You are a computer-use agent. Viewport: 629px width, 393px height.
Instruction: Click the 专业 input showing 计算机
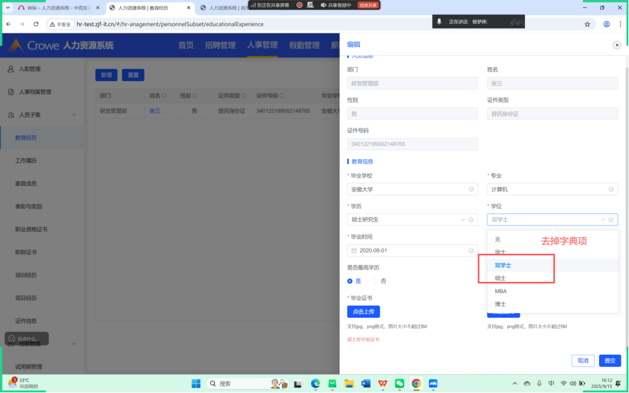[552, 189]
